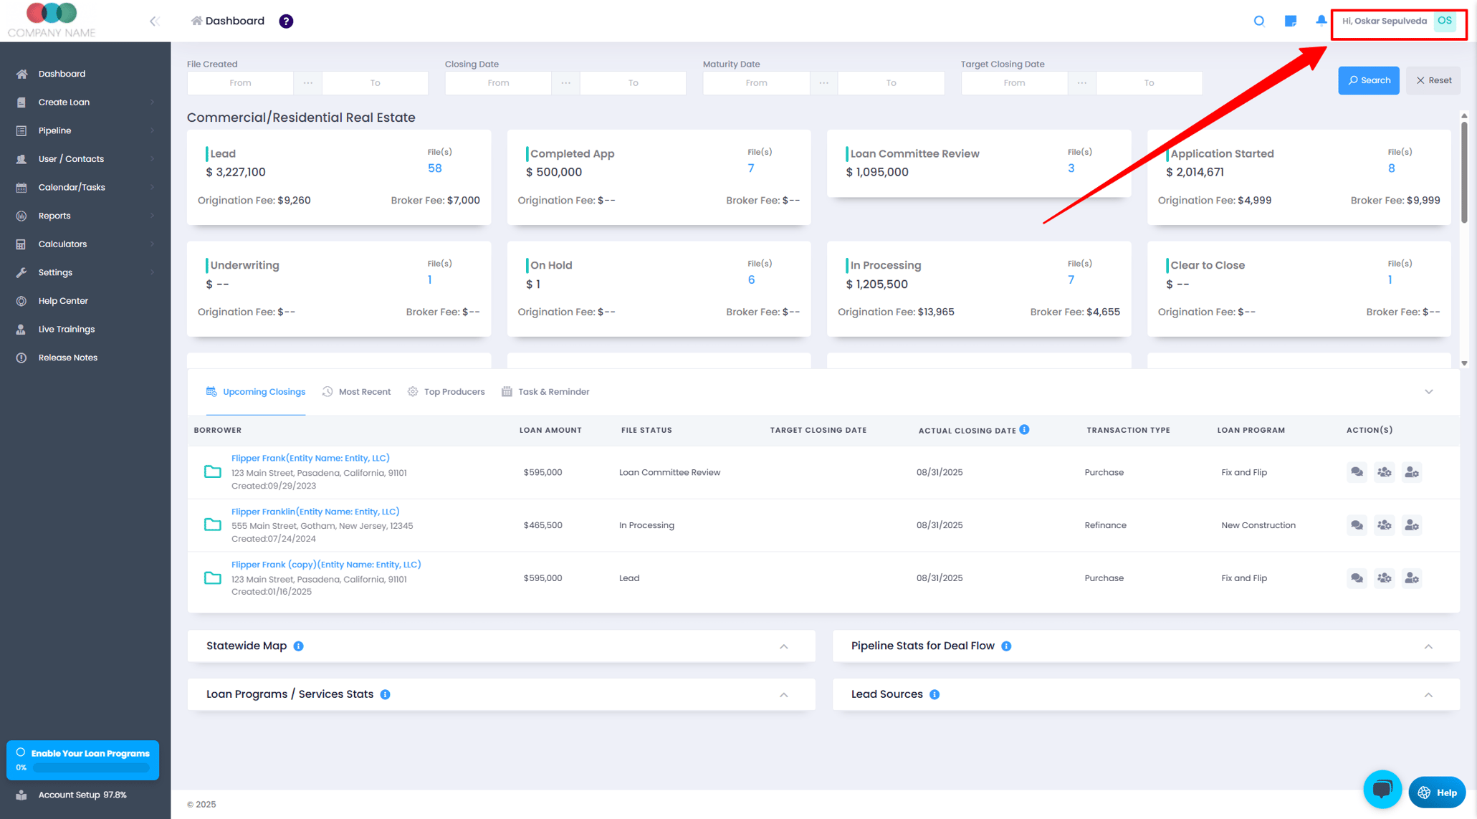Viewport: 1477px width, 819px height.
Task: Open the help question mark next to Dashboard
Action: point(285,21)
